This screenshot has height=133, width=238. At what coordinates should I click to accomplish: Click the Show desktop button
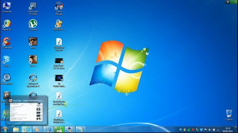pos(237,129)
